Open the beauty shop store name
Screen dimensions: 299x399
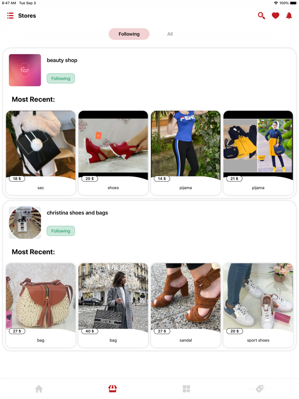pyautogui.click(x=62, y=60)
